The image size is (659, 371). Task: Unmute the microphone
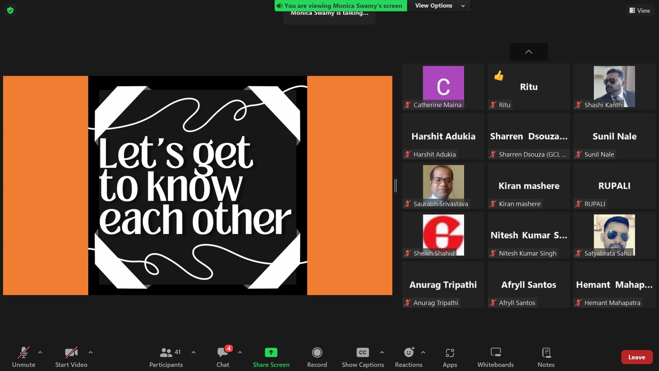[23, 353]
